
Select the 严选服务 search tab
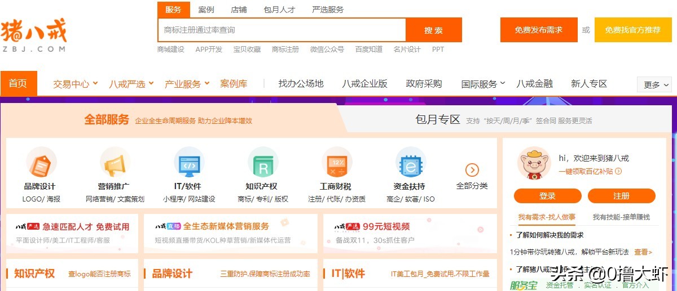(328, 10)
